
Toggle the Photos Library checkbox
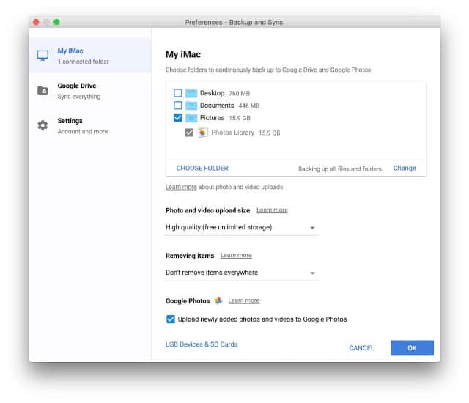pos(189,133)
